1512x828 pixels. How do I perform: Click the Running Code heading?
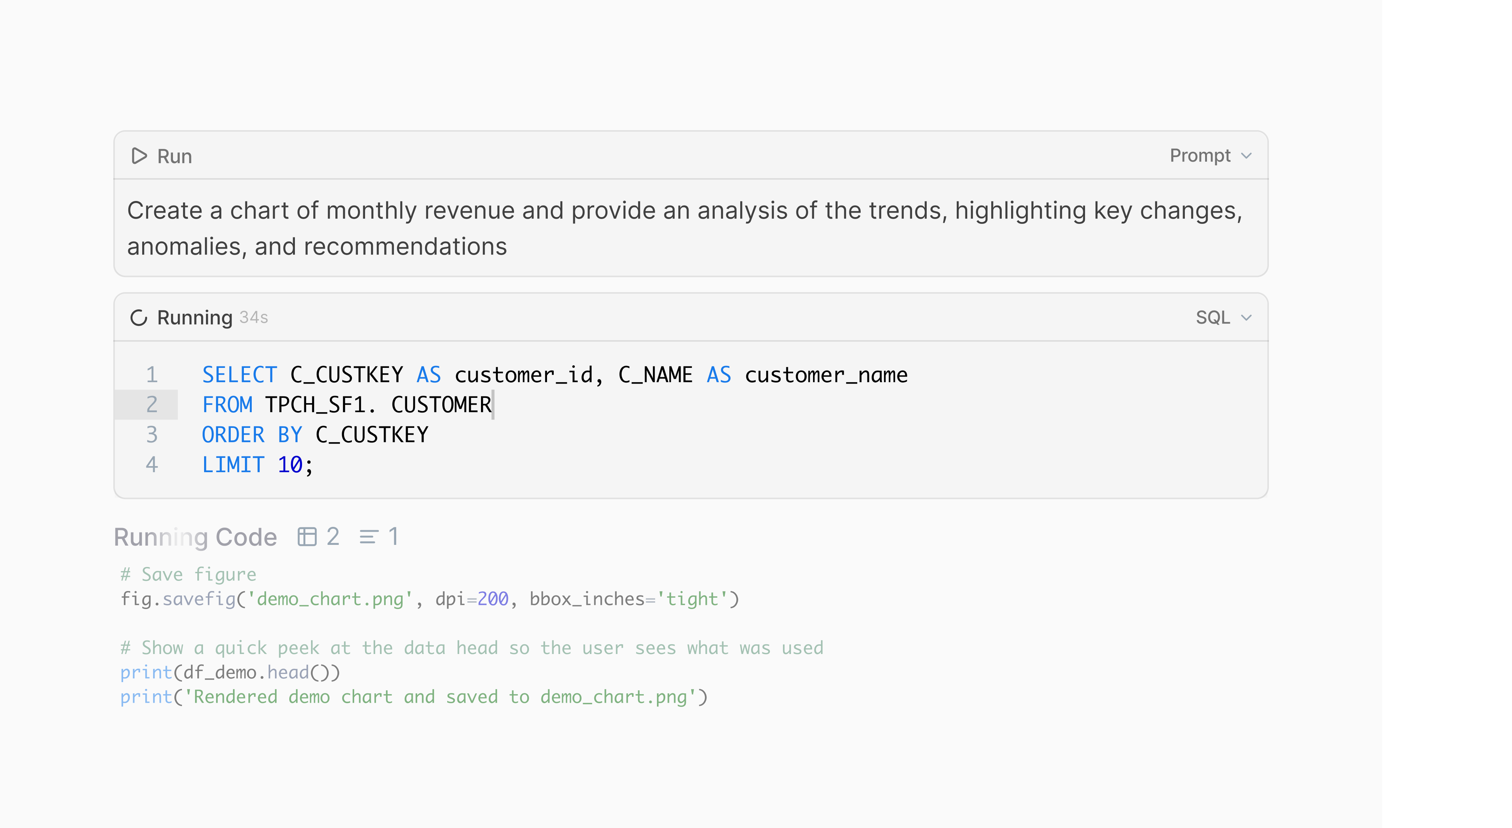point(195,537)
